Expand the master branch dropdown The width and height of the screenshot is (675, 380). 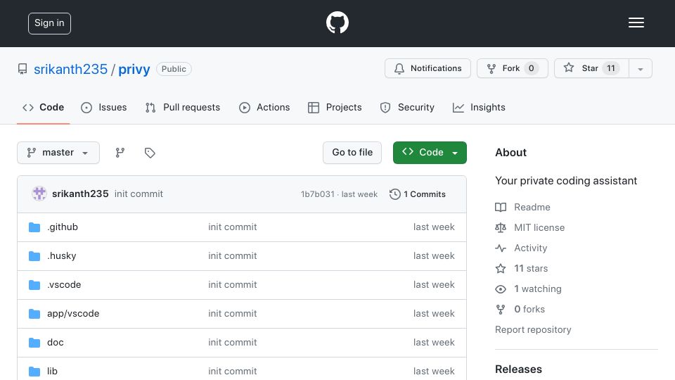58,153
